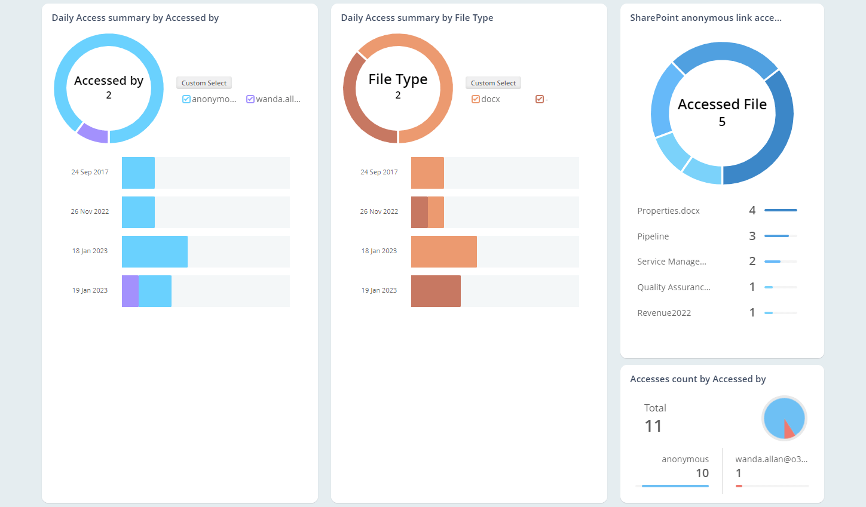Click the Daily Access summary by File Type title
Viewport: 866px width, 507px height.
[x=417, y=17]
